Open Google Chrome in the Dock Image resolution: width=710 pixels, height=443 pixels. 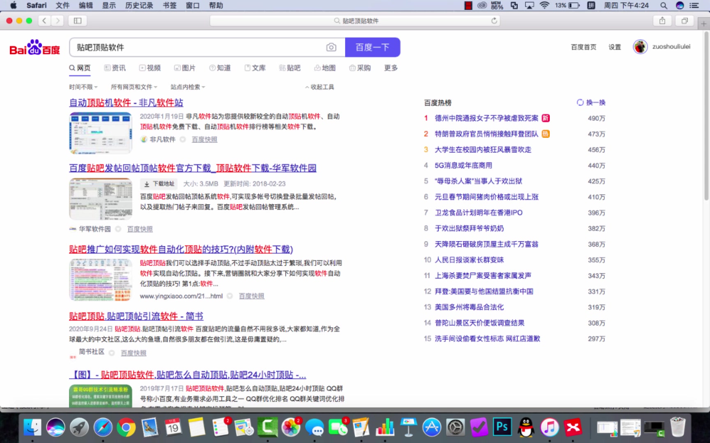click(x=126, y=427)
